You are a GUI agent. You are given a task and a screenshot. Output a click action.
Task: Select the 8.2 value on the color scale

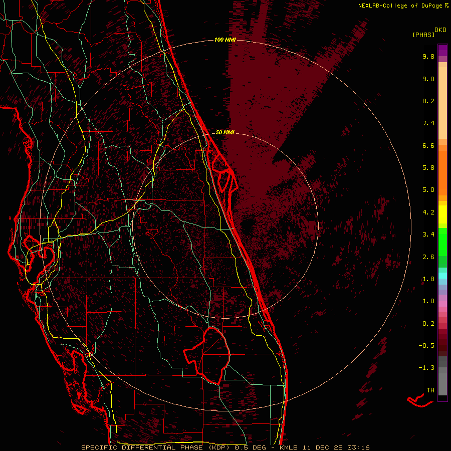pos(428,101)
